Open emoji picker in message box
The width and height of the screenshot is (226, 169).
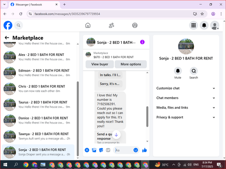(136, 150)
